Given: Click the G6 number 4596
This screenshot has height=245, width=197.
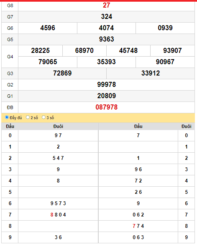Looking at the screenshot, I should 48,28.
